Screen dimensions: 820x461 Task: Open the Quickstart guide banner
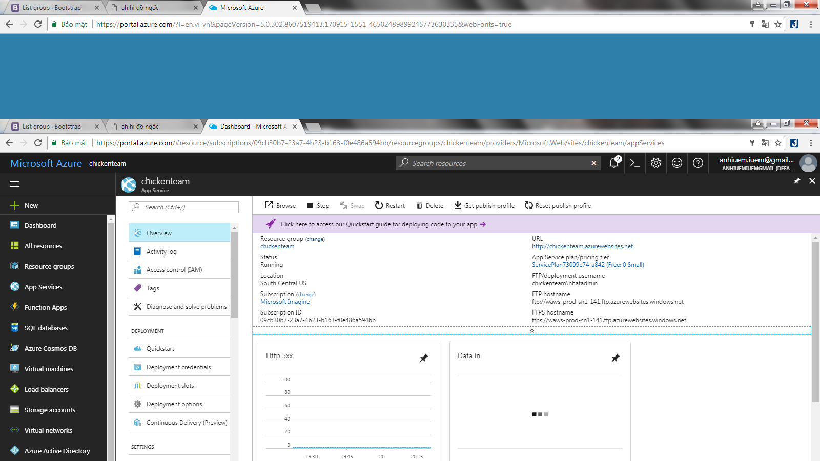click(536, 224)
